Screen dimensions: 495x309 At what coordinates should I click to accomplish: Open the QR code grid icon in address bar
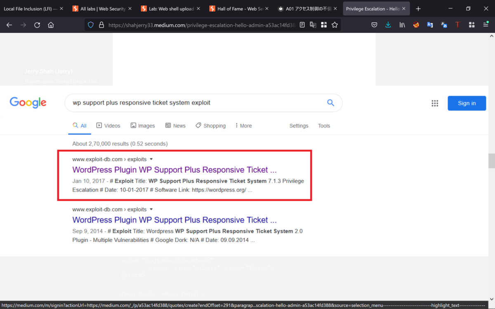[324, 25]
